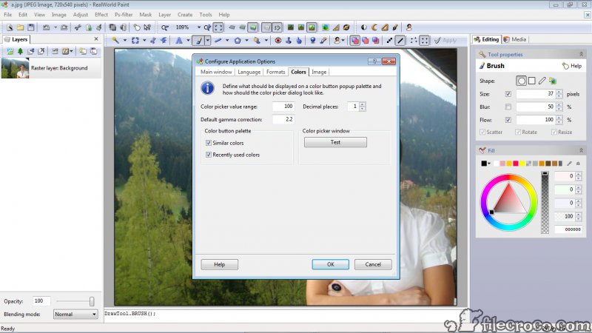Select the Line drawing tool
The width and height of the screenshot is (592, 333).
tap(218, 40)
